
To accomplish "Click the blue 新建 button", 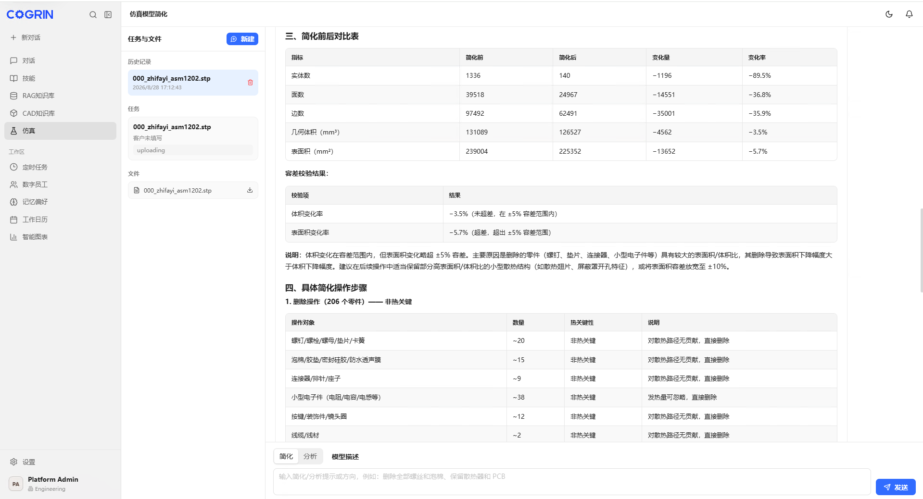I will pos(242,39).
